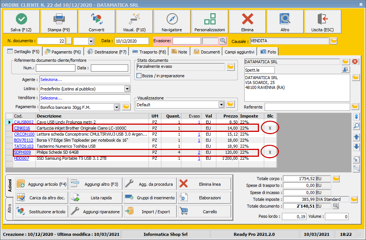
Task: Click the magnifier beside Evasione fields
Action: coord(223,41)
